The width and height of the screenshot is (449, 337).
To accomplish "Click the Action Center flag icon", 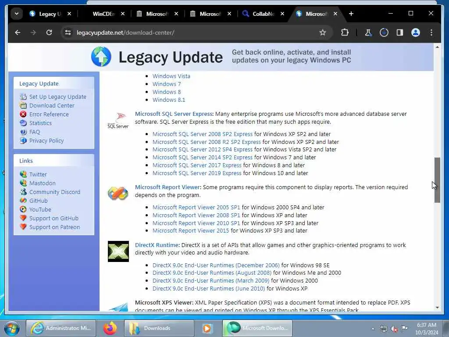I will (405, 328).
